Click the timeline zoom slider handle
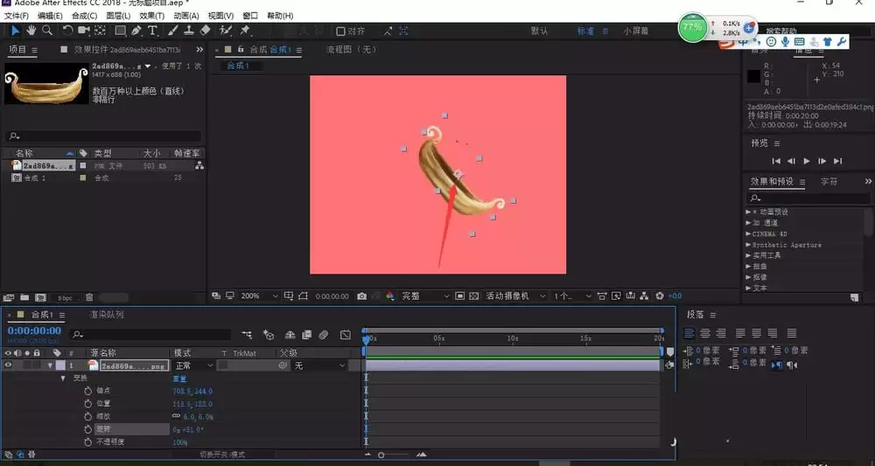This screenshot has width=875, height=466. point(381,455)
